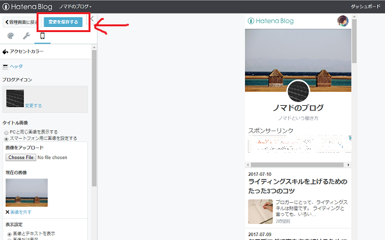Click the ノマドという働き方 subtitle text
The image size is (385, 240).
tap(298, 118)
